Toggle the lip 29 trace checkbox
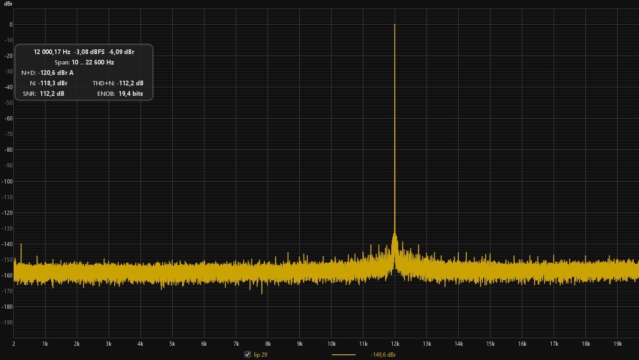Screen dimensions: 639x360 248,354
